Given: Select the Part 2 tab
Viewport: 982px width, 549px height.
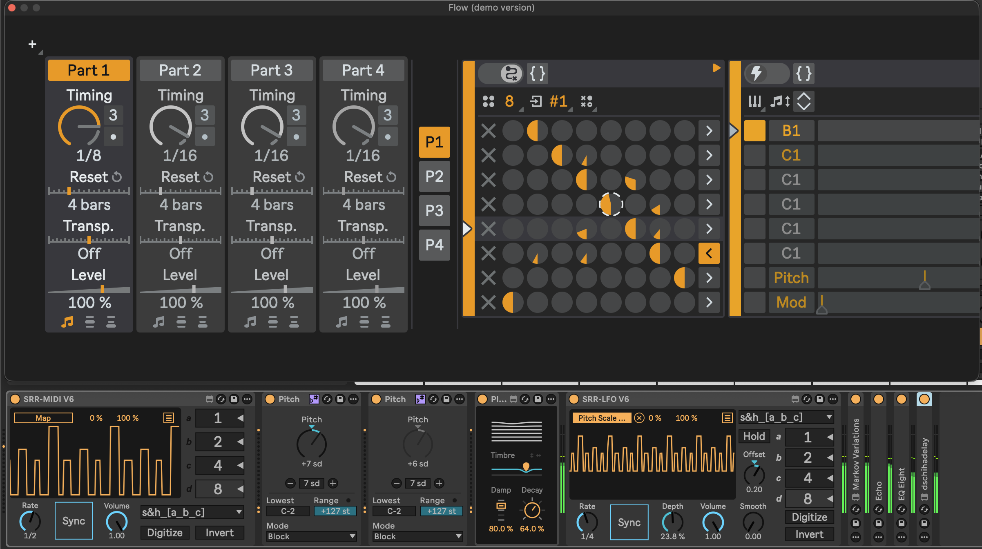Looking at the screenshot, I should [180, 70].
